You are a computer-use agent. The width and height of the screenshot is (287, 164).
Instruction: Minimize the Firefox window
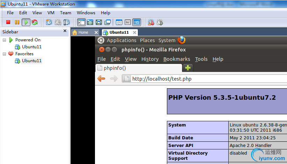coord(108,50)
